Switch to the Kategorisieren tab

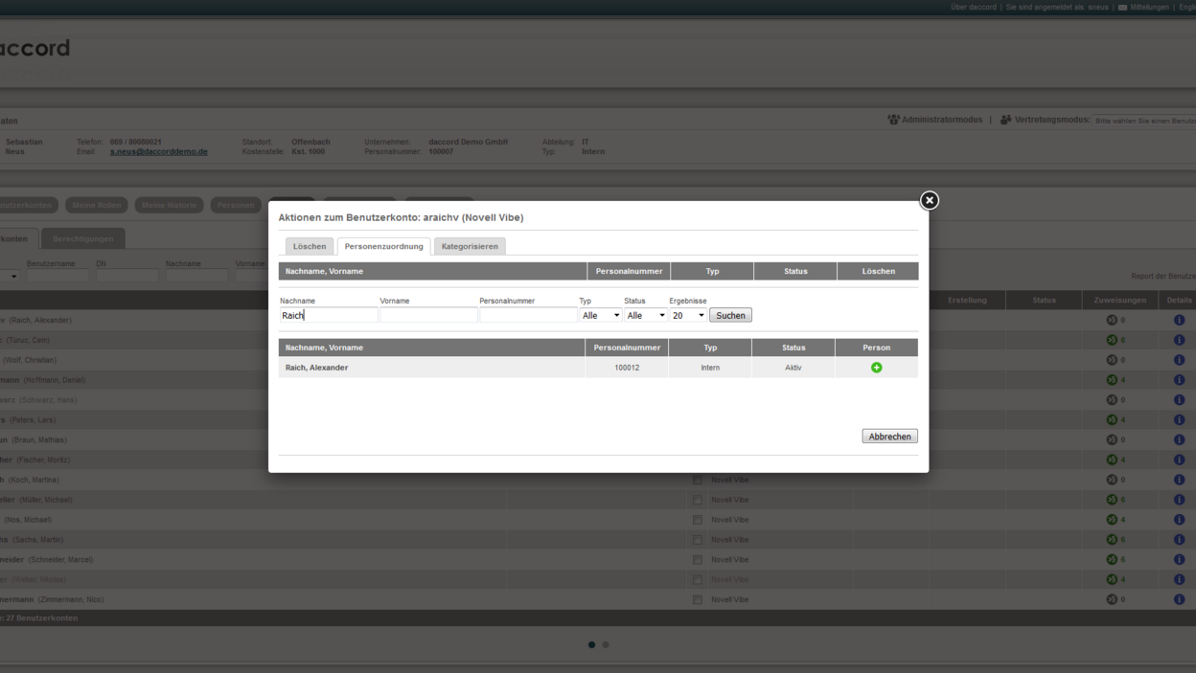470,246
